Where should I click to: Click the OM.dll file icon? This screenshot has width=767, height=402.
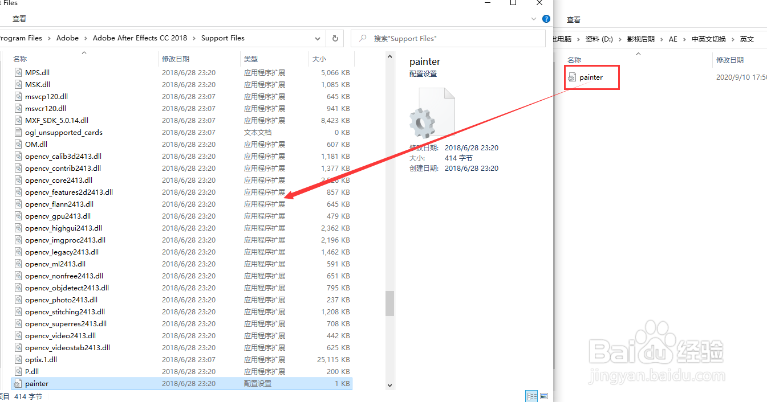pyautogui.click(x=18, y=145)
